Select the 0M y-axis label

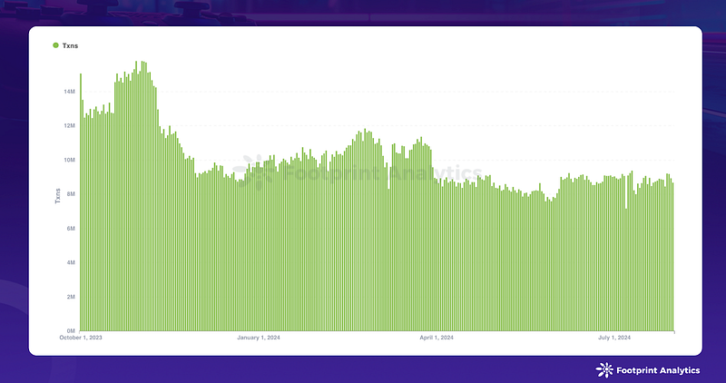coord(72,331)
